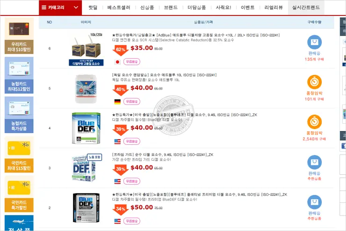Click the 우리카드 최대 $10할인 banner
Image resolution: width=346 pixels, height=231 pixels.
coord(19,36)
